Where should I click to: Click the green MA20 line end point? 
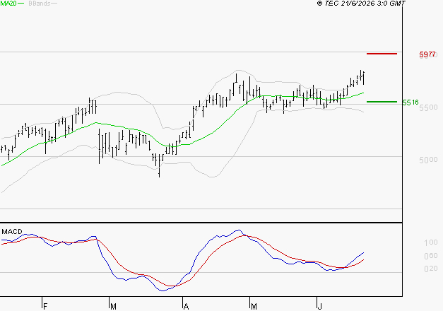click(x=363, y=93)
